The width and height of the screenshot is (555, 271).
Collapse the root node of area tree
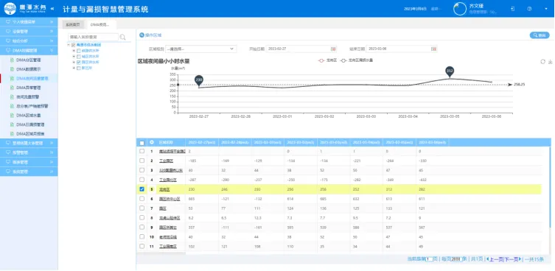(x=69, y=45)
